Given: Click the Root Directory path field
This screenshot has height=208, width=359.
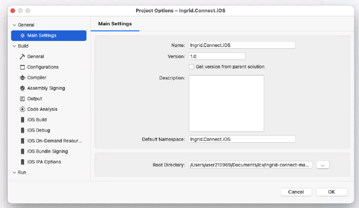Looking at the screenshot, I should click(x=251, y=165).
